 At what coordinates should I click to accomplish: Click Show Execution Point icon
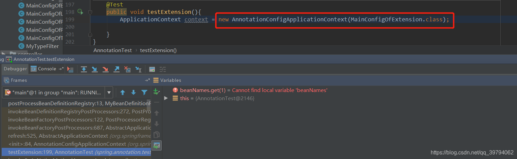click(70, 69)
